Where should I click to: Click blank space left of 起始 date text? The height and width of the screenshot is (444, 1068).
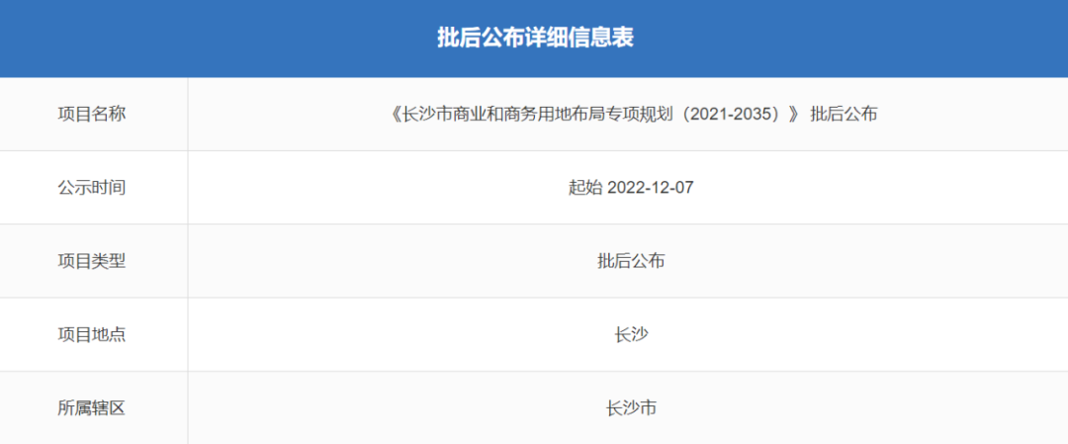click(379, 188)
